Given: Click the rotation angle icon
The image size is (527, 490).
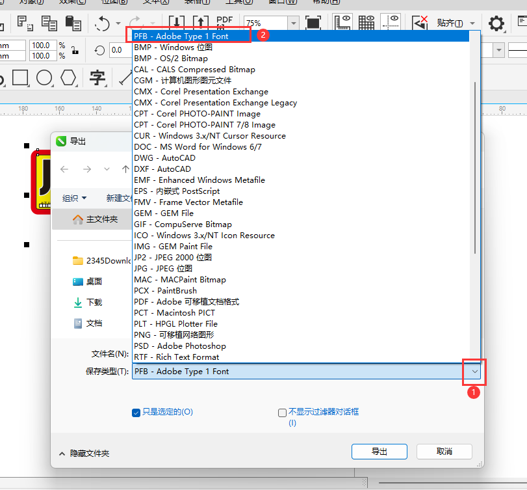Looking at the screenshot, I should tap(99, 51).
